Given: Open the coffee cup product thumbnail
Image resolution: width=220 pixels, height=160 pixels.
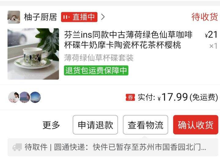Looking at the screenshot, I should pos(33,54).
